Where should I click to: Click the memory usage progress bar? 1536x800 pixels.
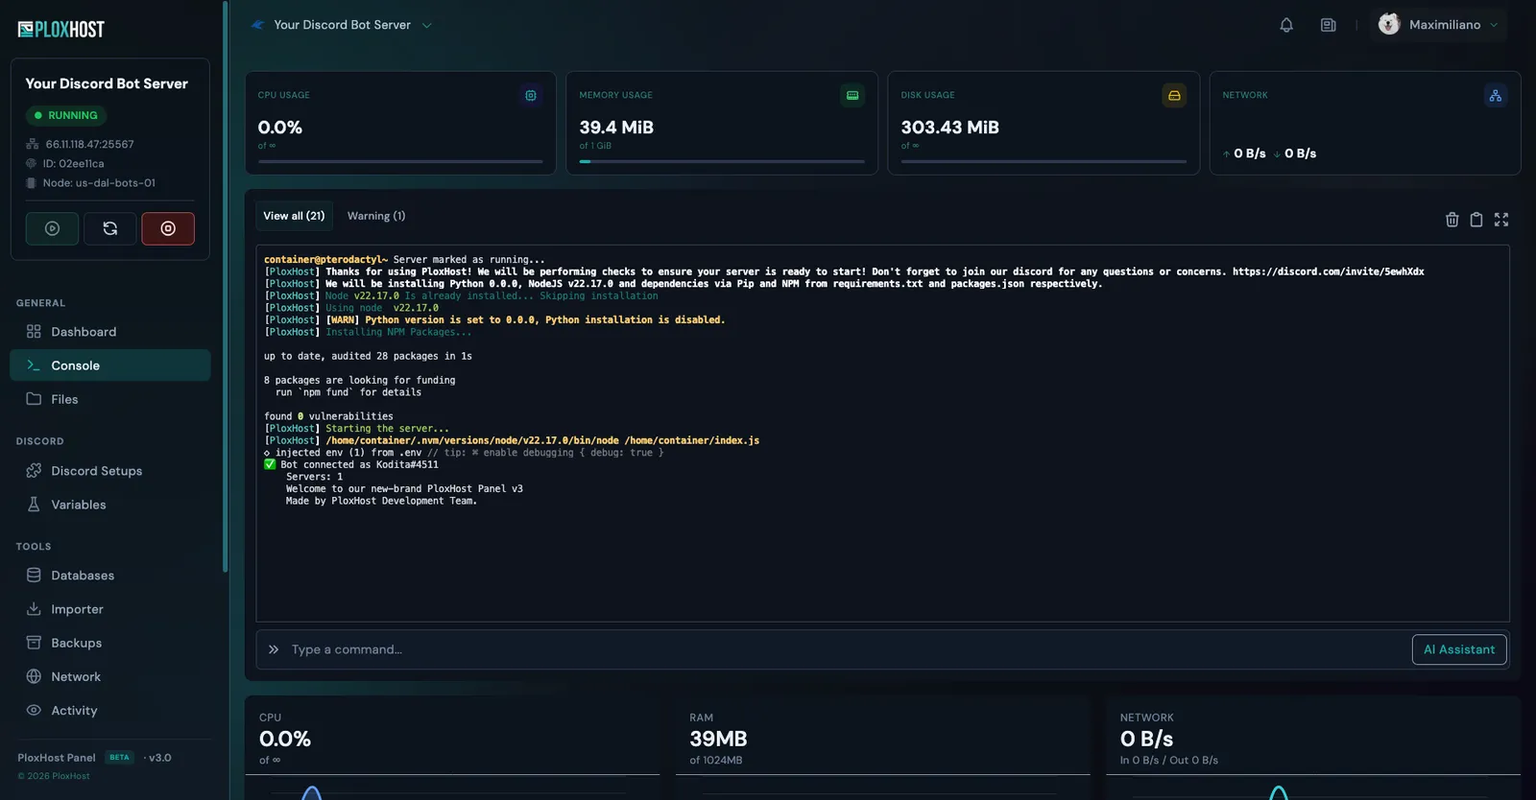(722, 161)
